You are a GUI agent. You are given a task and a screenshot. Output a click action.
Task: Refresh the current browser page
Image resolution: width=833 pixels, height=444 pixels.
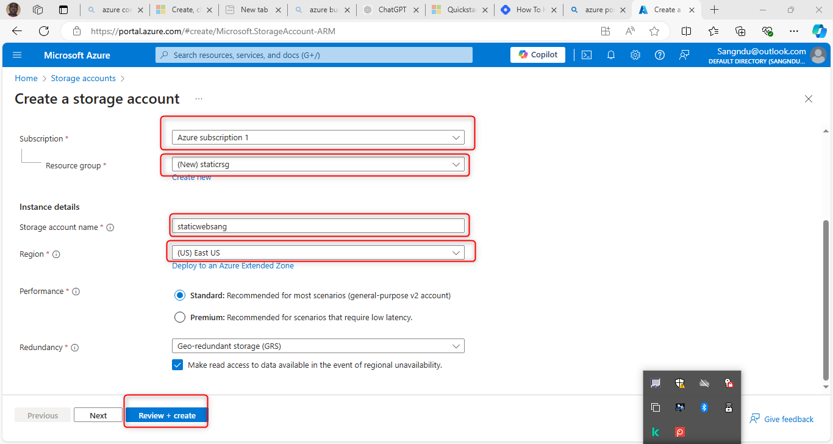(44, 31)
